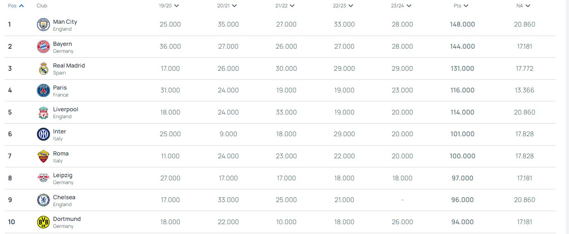
Task: Click the Roma club crest
Action: pyautogui.click(x=43, y=156)
